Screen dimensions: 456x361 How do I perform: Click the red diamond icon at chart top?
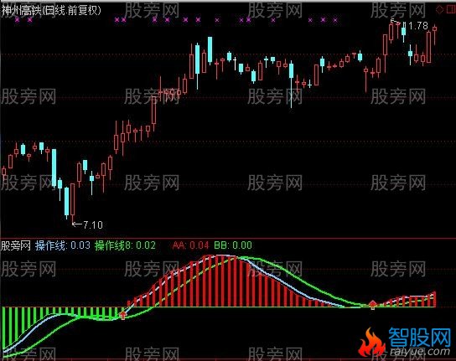(439, 10)
